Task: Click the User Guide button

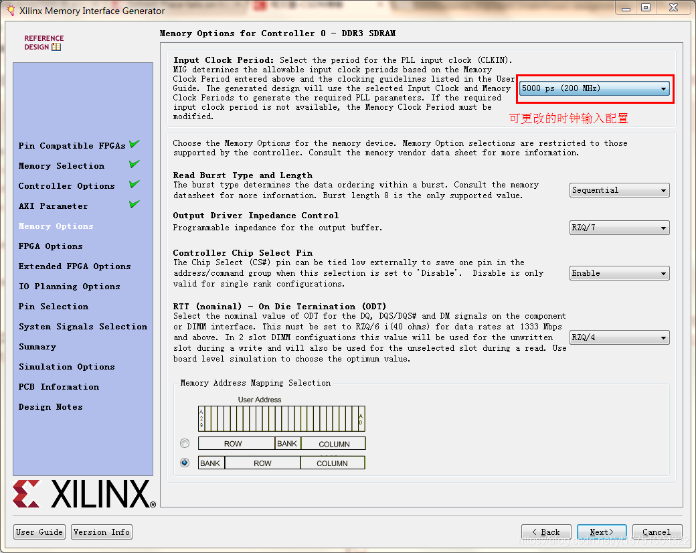Action: [39, 532]
